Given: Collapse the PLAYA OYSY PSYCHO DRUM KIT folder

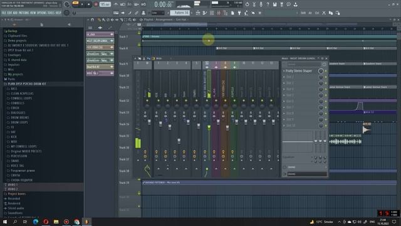Looking at the screenshot, I should 27,84.
